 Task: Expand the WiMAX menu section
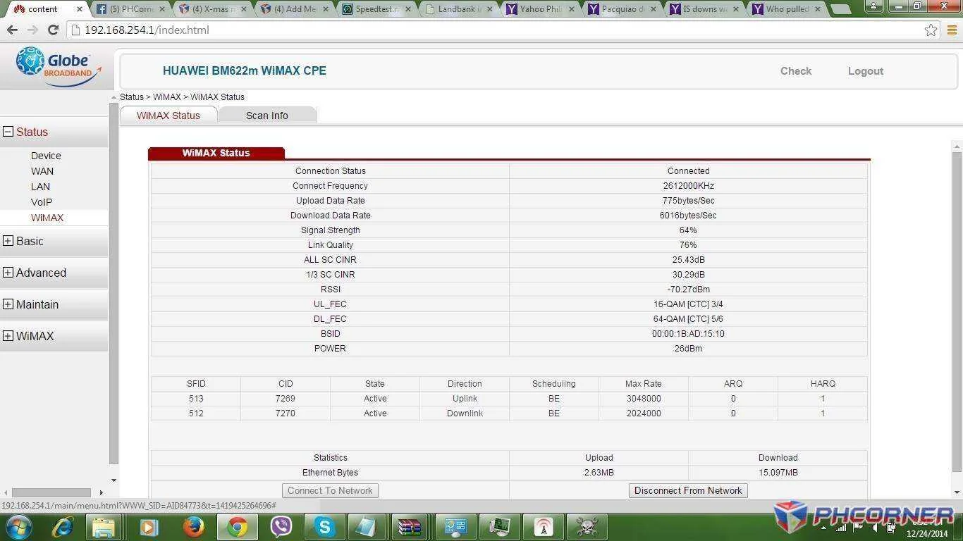8,336
